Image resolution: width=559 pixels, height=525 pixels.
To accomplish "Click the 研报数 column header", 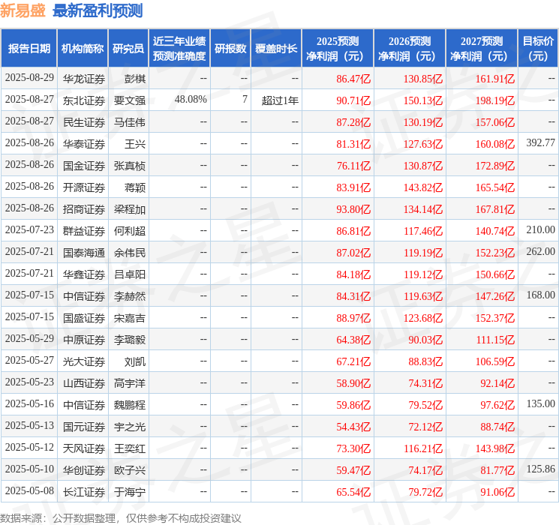I will coord(230,49).
